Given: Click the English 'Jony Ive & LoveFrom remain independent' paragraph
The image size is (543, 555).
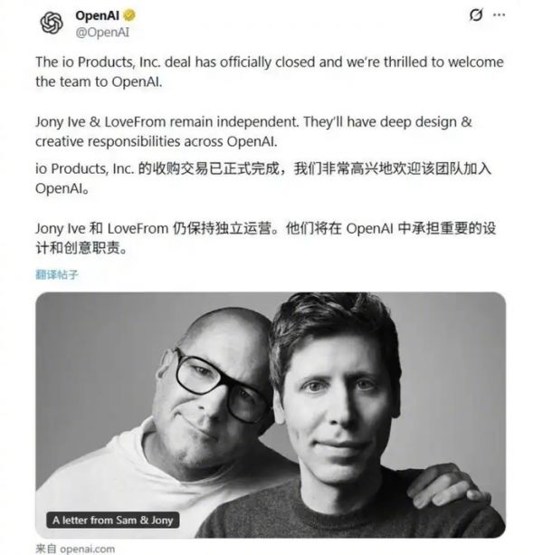Looking at the screenshot, I should [x=253, y=131].
